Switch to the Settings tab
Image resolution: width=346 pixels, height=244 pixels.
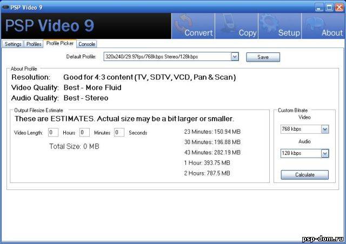[x=13, y=44]
